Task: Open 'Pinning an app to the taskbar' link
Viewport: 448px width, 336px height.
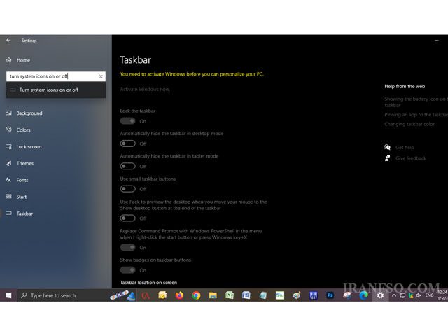Action: (x=416, y=115)
